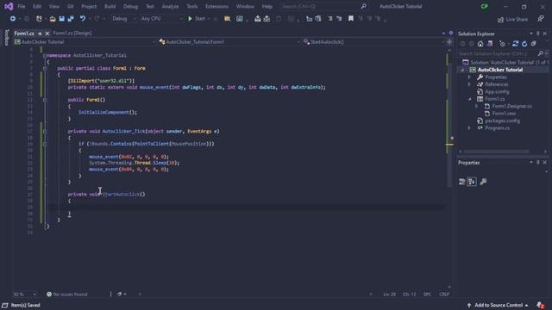
Task: Click the Solution Explorer Back arrow icon
Action: [462, 44]
